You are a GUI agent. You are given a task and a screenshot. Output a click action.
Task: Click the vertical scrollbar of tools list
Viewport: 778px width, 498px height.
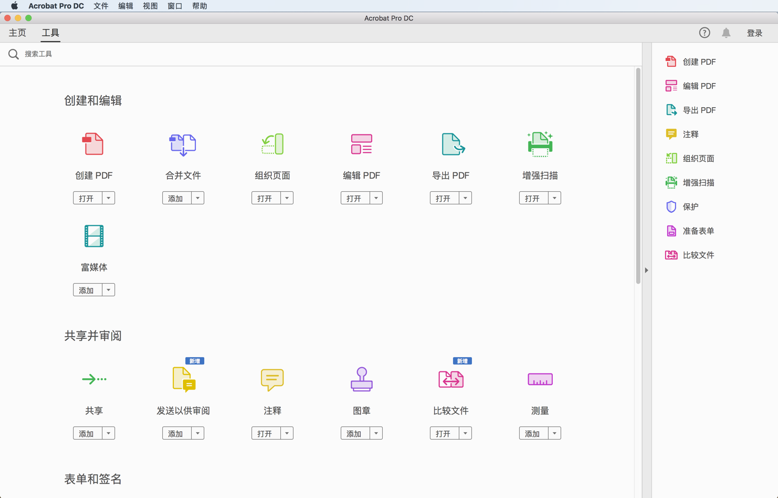pos(638,176)
